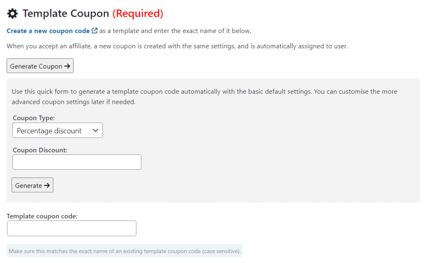
Task: Click the arrow icon on the Generate button
Action: (x=47, y=185)
